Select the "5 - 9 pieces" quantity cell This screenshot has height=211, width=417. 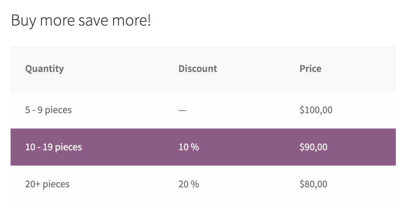[48, 110]
